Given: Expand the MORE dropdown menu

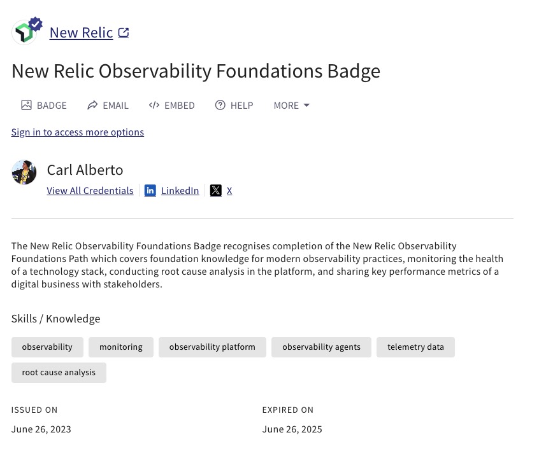Looking at the screenshot, I should pyautogui.click(x=291, y=105).
